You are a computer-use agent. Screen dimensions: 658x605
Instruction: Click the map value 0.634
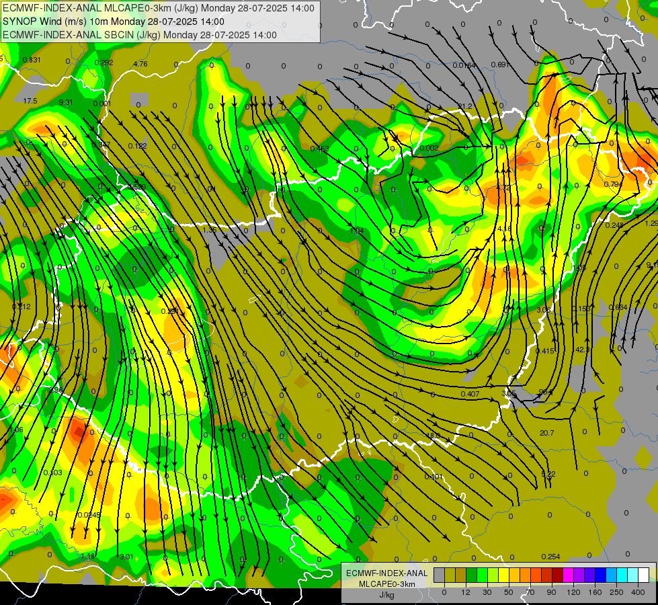[x=618, y=307]
